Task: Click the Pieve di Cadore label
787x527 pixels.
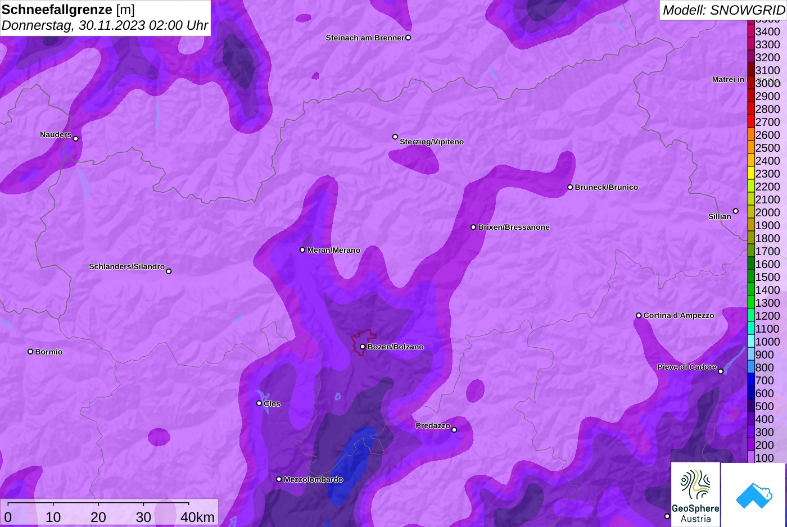Action: [x=687, y=367]
